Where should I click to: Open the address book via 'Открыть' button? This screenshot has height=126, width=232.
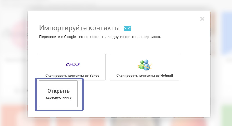pos(59,94)
